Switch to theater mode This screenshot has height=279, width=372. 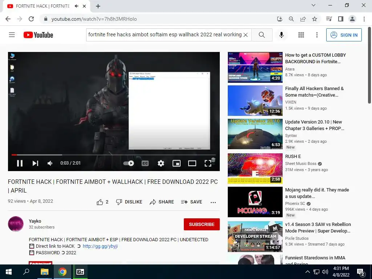click(x=192, y=163)
